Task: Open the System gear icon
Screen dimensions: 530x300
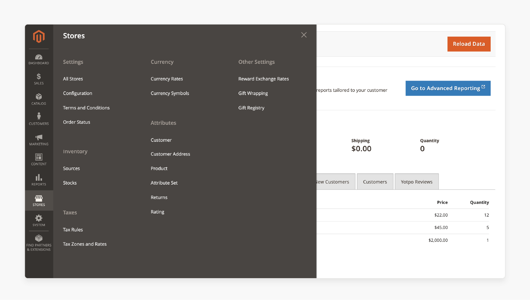Action: [x=39, y=221]
